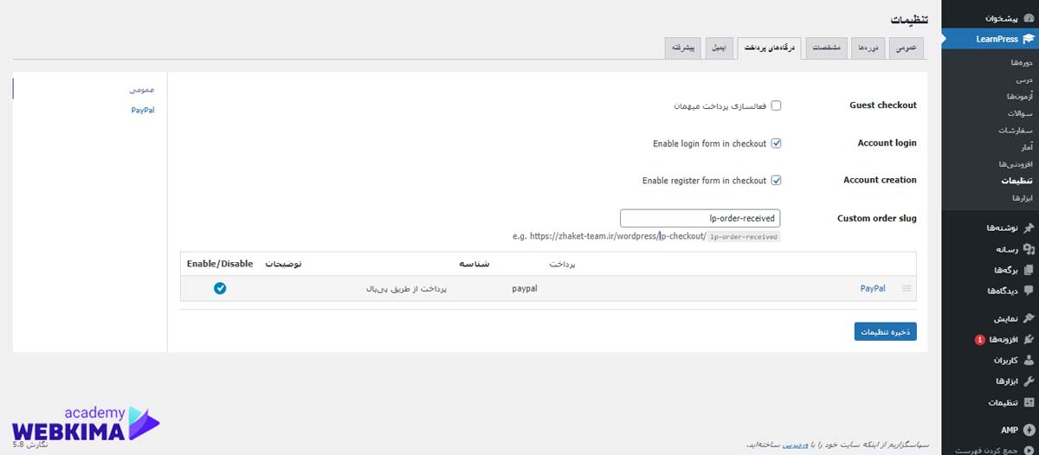Open LearnPress settings (تنظیمات) submenu item

point(1017,181)
